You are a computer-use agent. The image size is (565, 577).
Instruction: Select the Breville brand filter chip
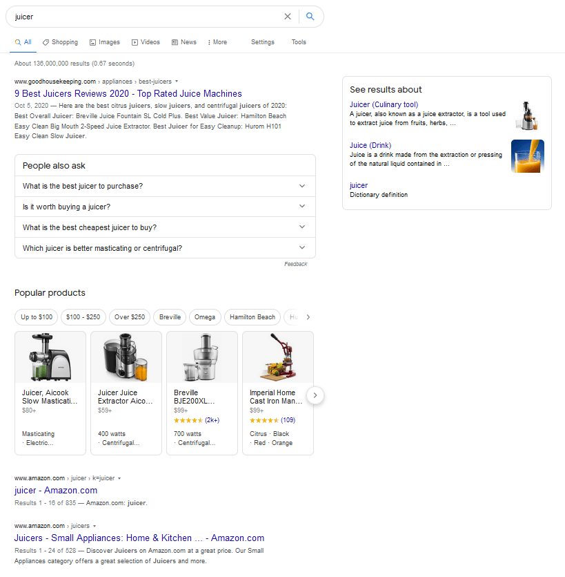170,317
